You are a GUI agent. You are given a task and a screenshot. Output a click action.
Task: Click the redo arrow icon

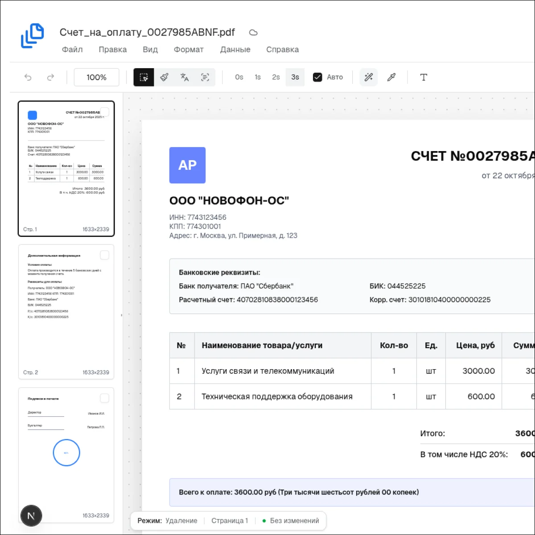(x=50, y=77)
